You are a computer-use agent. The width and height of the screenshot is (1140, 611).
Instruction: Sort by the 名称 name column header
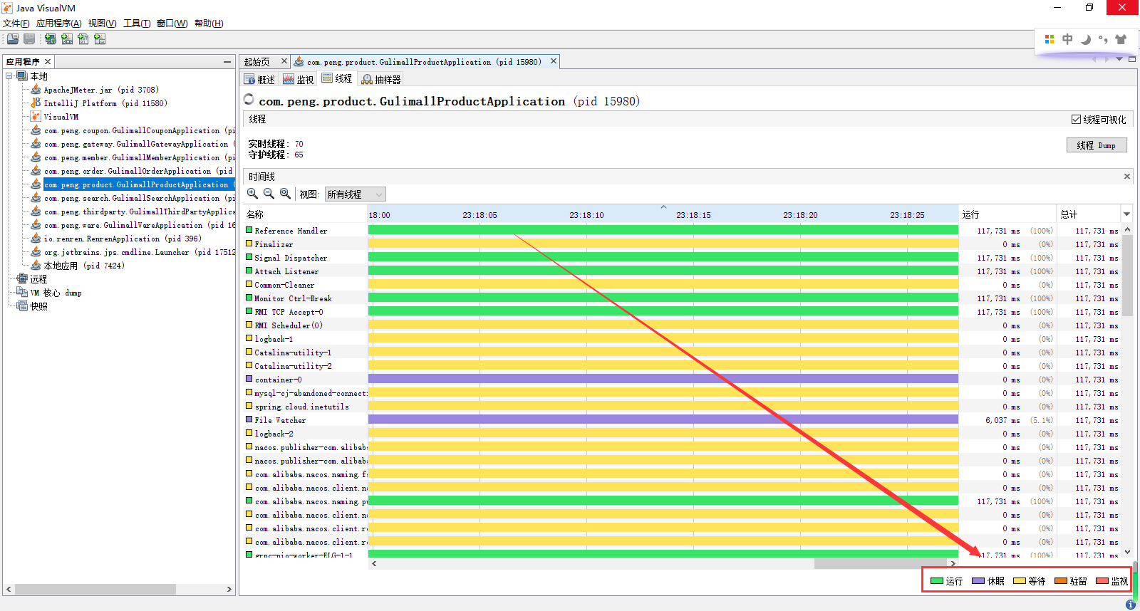click(305, 214)
